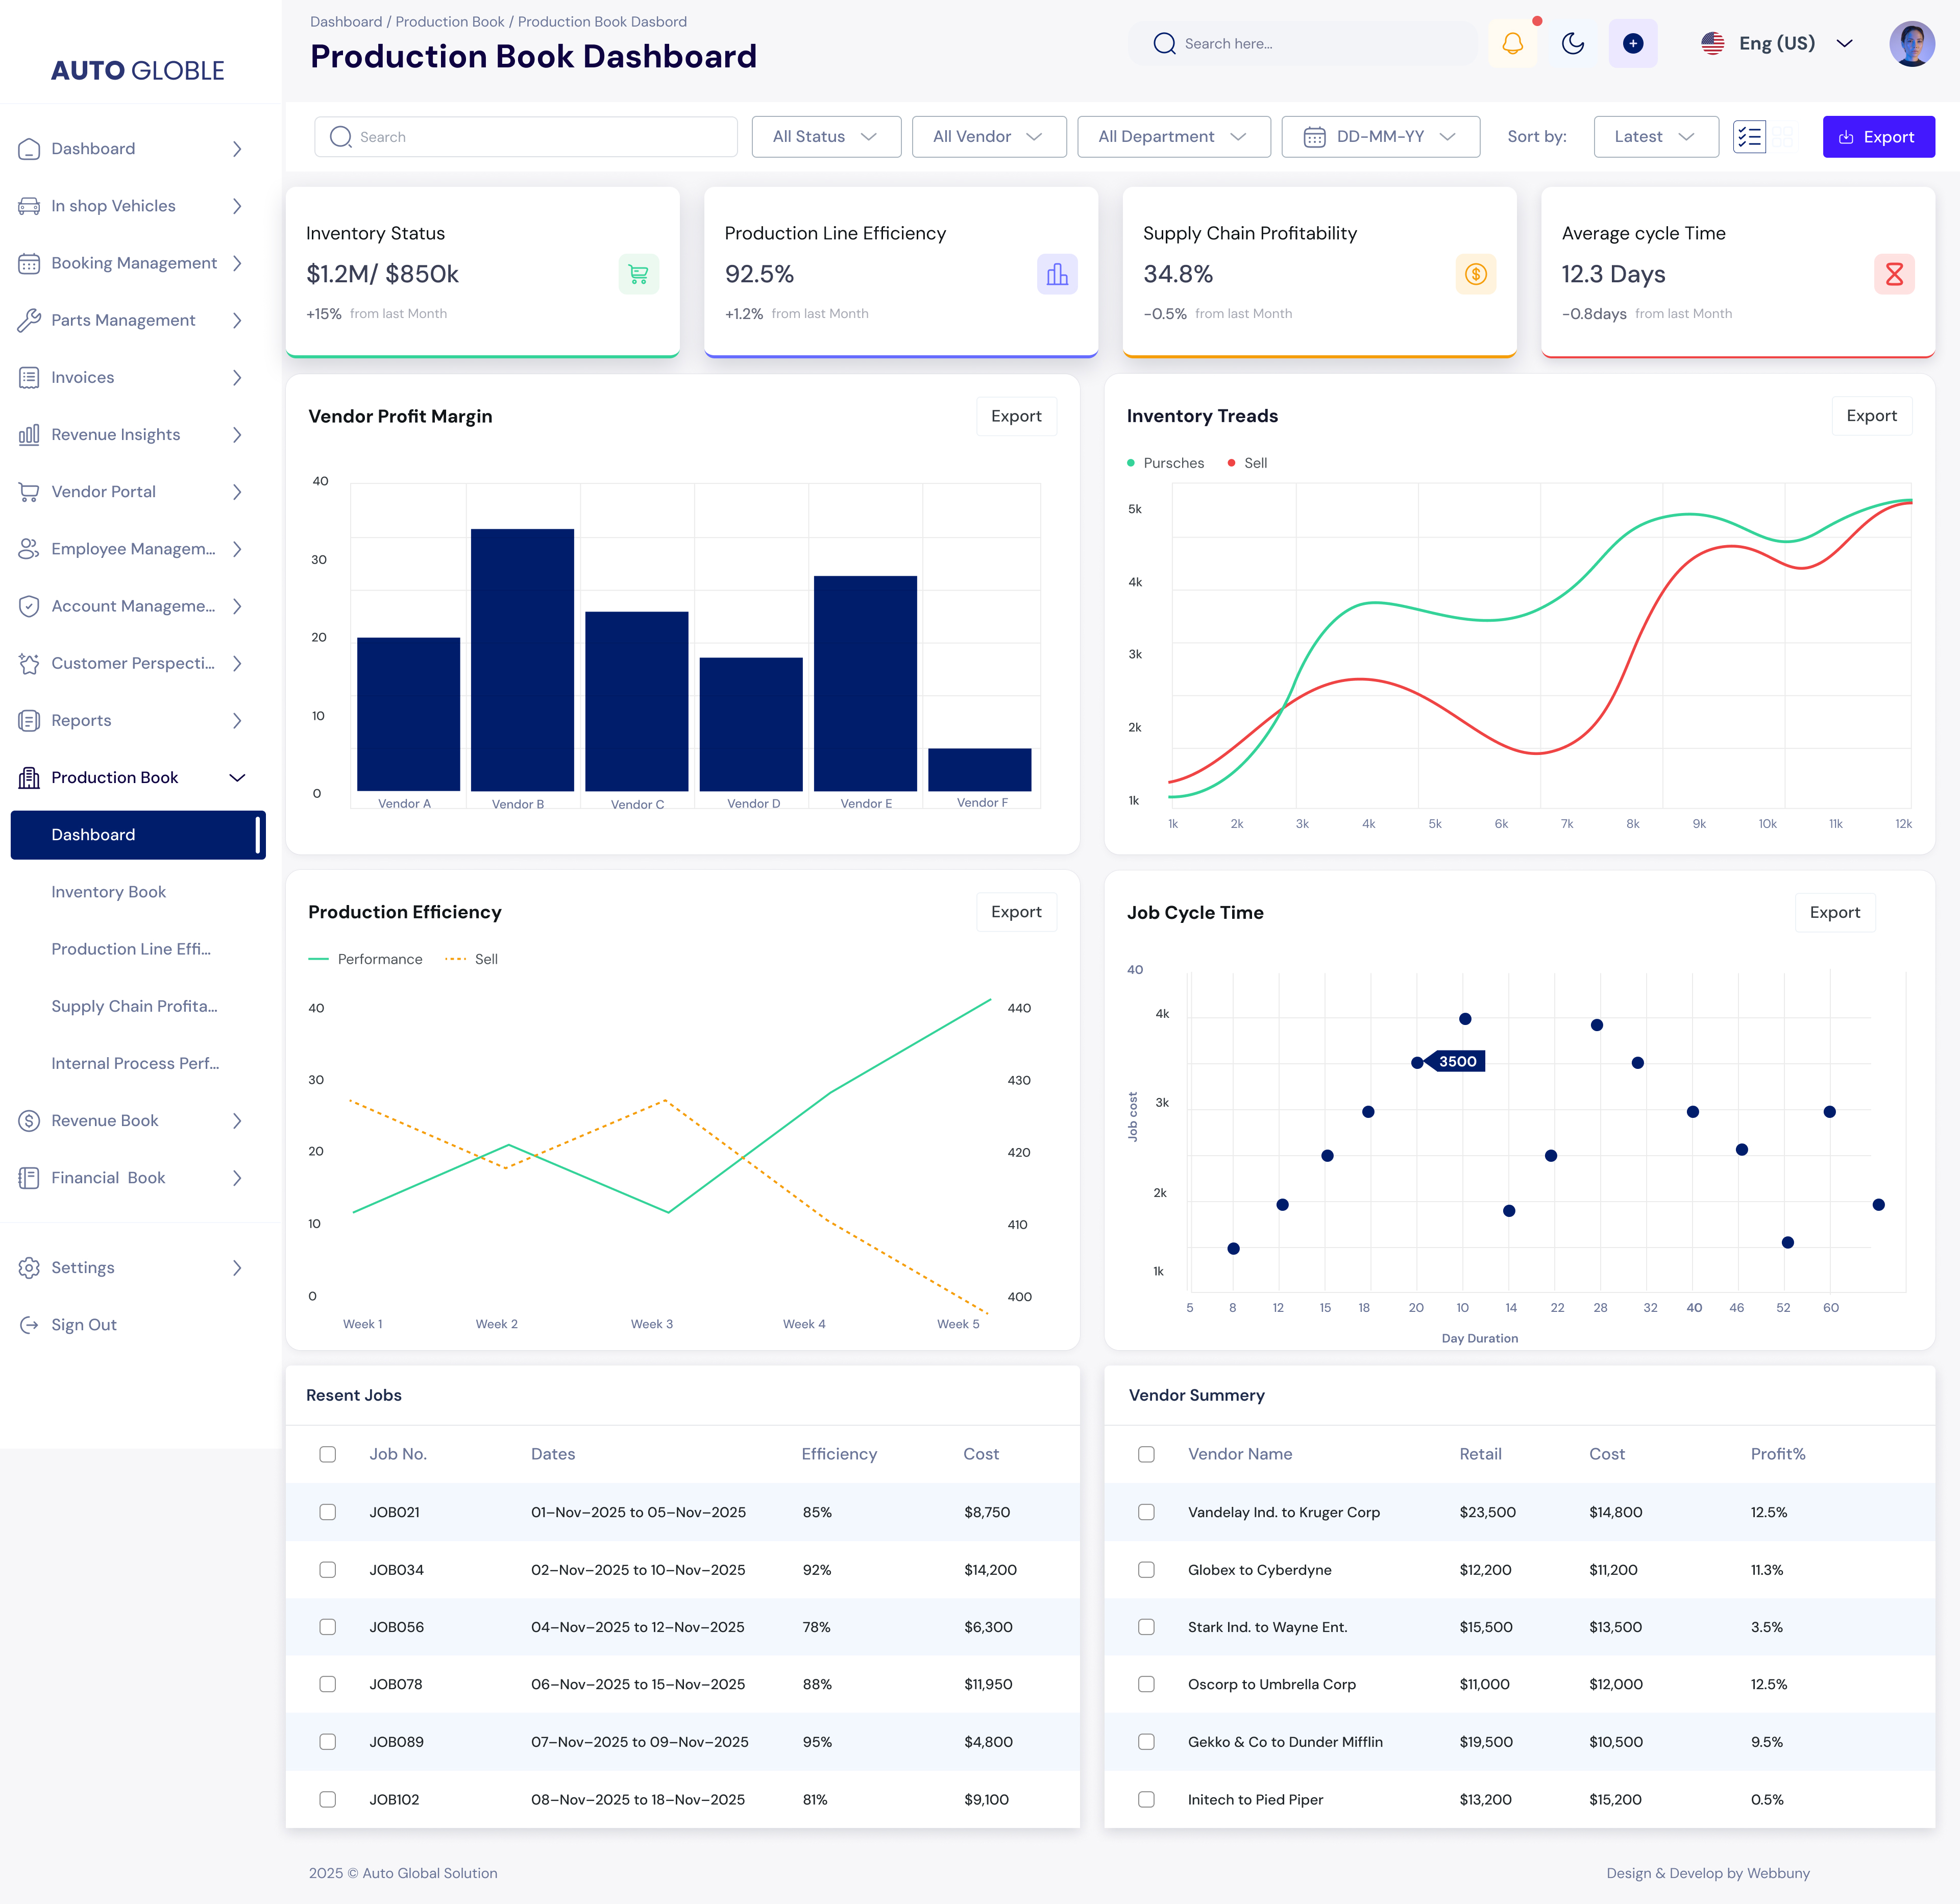Expand the Settings chevron

(x=237, y=1268)
